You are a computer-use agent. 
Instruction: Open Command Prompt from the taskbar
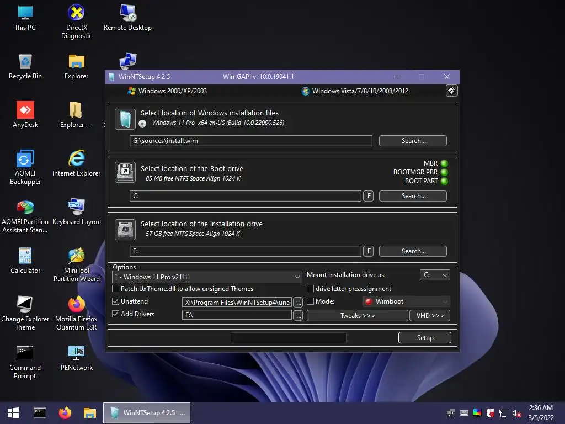pyautogui.click(x=40, y=413)
